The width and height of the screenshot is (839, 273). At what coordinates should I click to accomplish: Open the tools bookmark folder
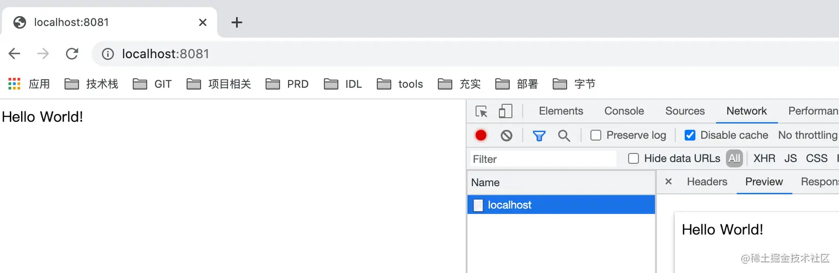coord(400,84)
